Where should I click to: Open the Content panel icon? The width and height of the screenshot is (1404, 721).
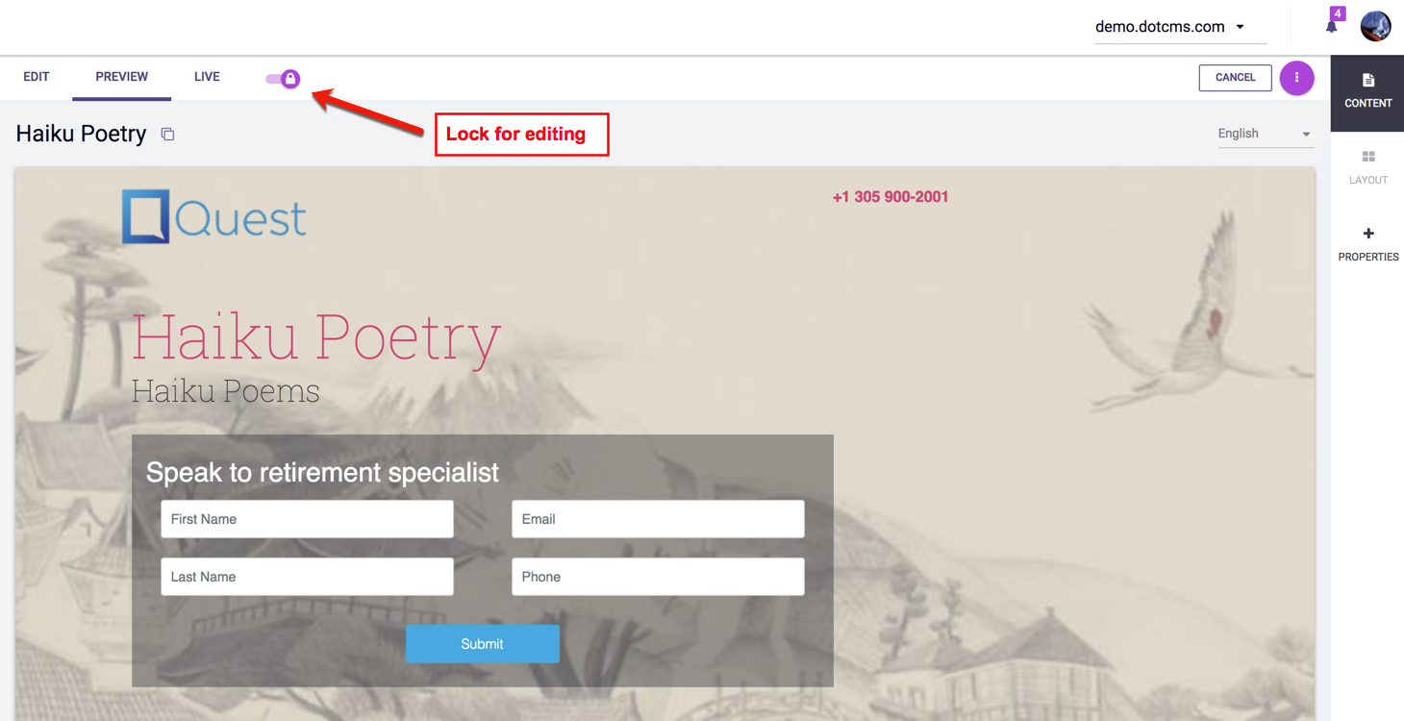click(x=1368, y=81)
